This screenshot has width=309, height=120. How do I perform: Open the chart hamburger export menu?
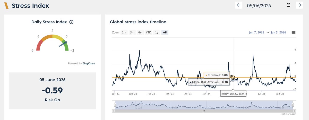coord(293,32)
